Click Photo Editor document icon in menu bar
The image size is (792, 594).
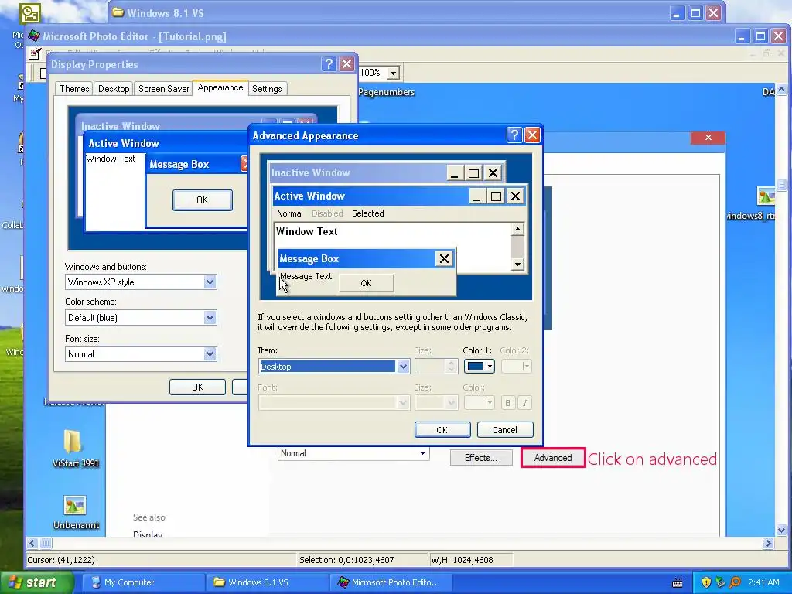click(35, 53)
